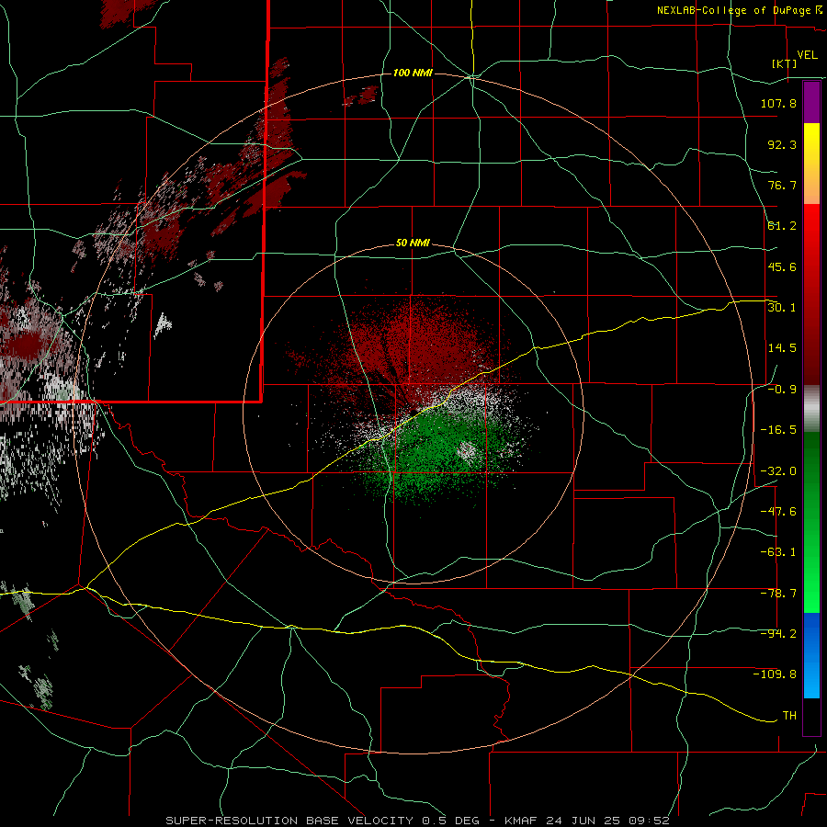Image resolution: width=827 pixels, height=827 pixels.
Task: Pick the purple segment of velocity color bar
Action: 811,102
